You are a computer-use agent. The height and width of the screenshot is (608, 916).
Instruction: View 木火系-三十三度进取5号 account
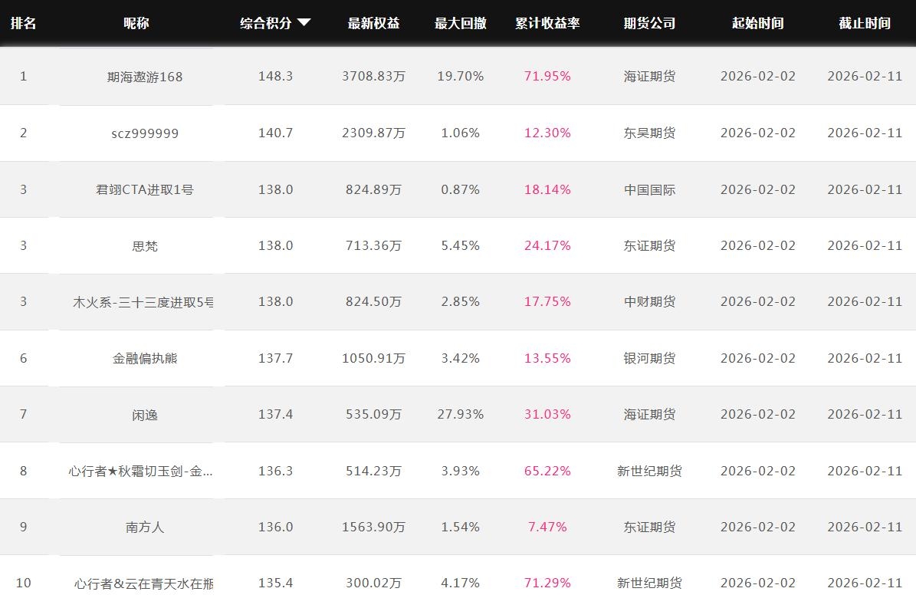coord(143,302)
